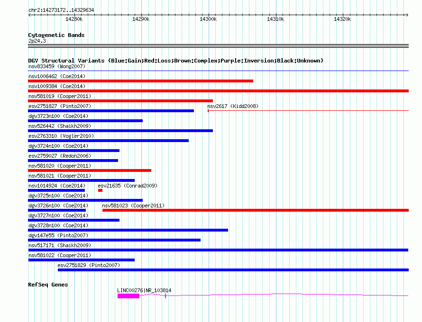Click the nsv1014924 (Coe2014) blue bar
This screenshot has width=422, height=322.
coord(56,190)
